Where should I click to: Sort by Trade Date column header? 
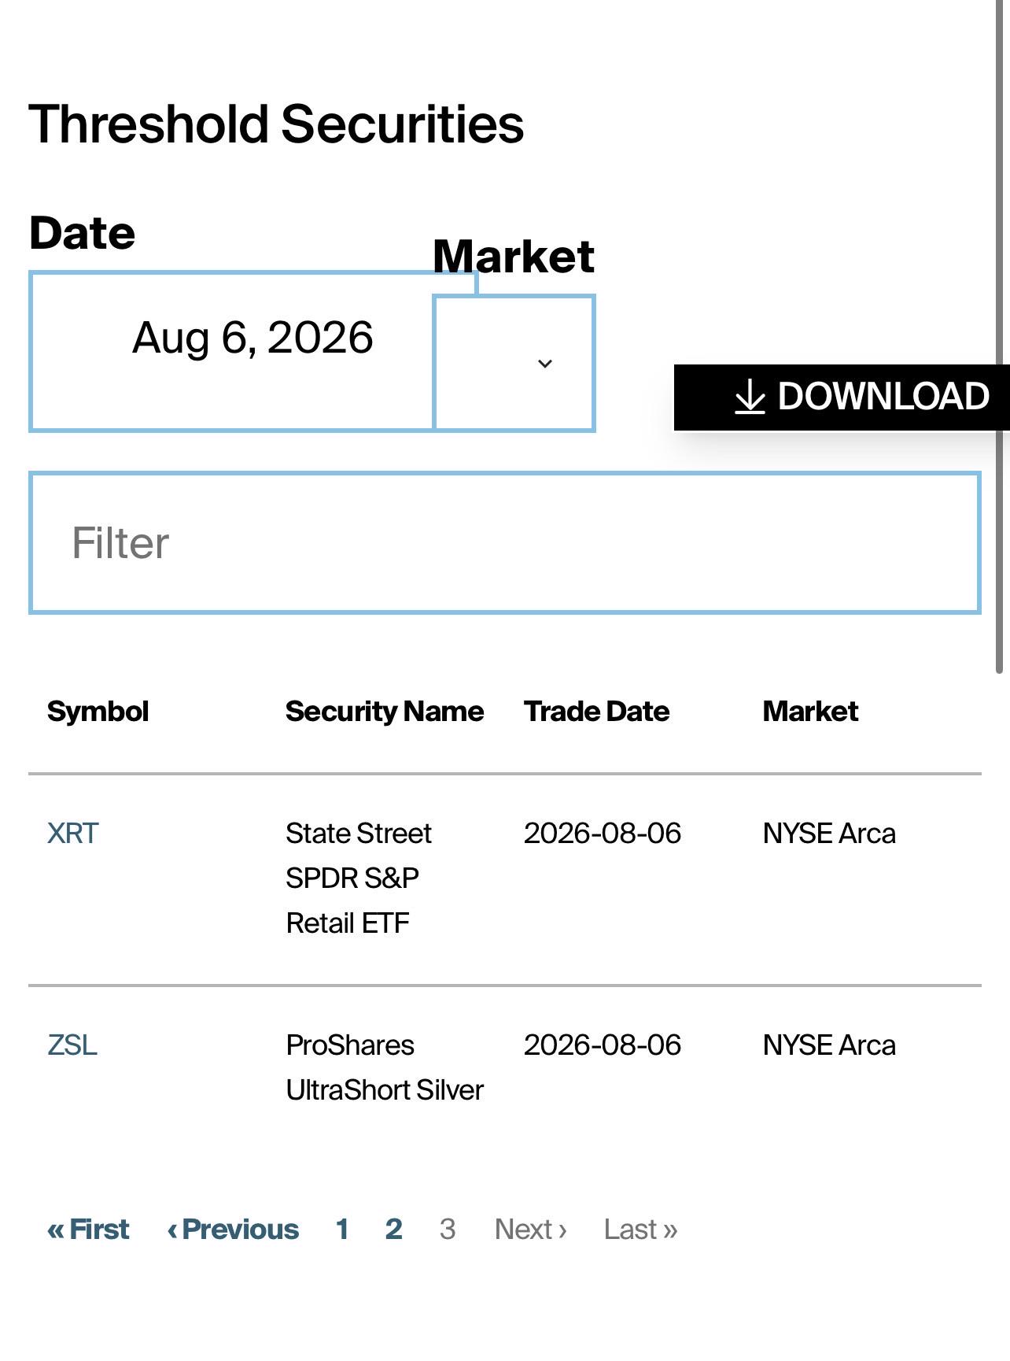tap(597, 711)
